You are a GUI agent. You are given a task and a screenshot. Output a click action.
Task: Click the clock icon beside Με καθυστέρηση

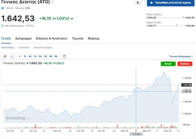pos(3,26)
